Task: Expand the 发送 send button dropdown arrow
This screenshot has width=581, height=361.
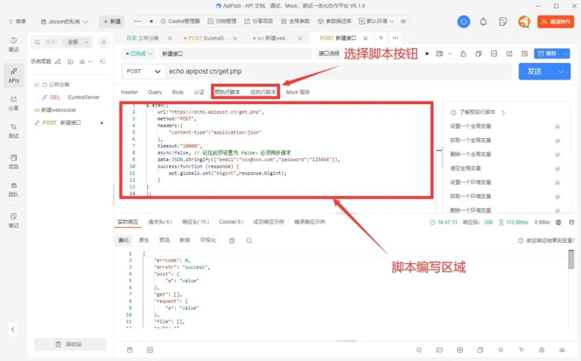Action: click(561, 71)
